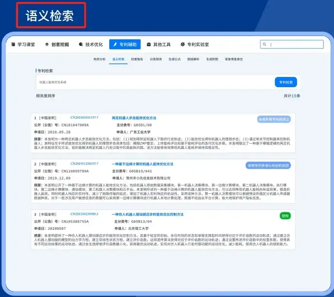This screenshot has width=334, height=297.
Task: Click classification number G05B19/042
Action: click(x=140, y=171)
